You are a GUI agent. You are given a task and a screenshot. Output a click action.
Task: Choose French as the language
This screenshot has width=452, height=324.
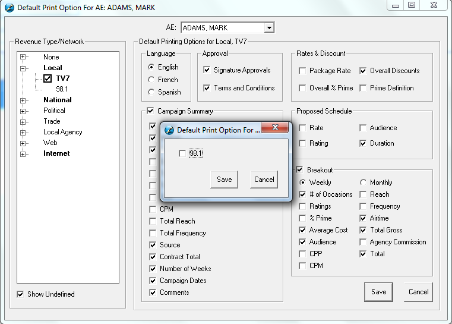coord(151,80)
